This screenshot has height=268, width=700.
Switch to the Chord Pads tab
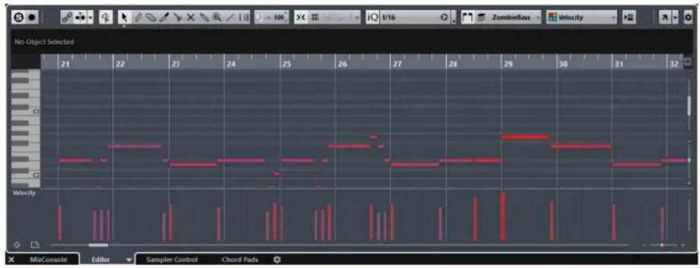239,260
